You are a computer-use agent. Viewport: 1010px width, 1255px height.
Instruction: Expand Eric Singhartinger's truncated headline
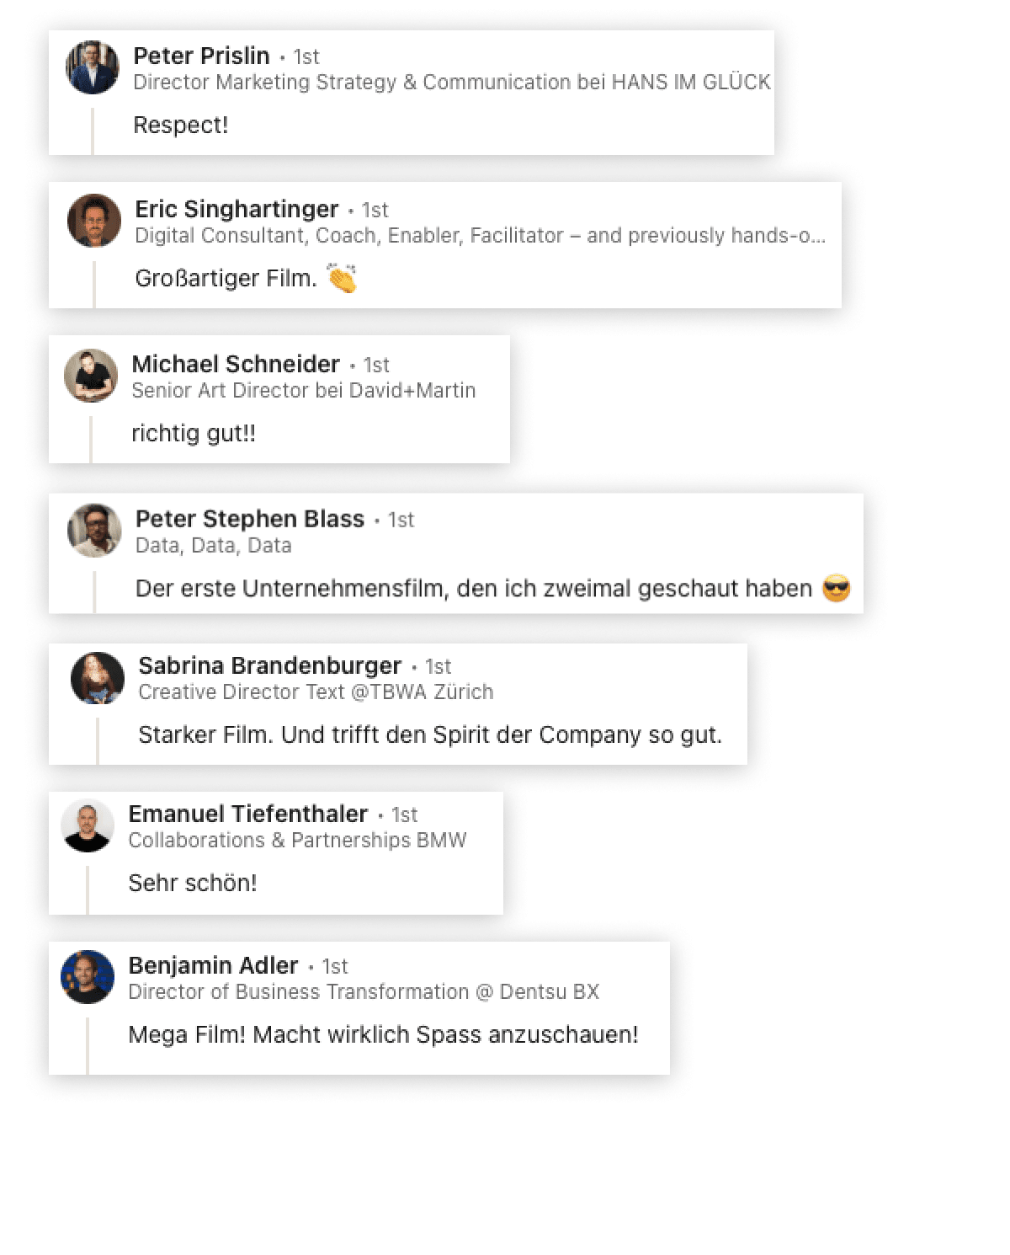(x=480, y=235)
